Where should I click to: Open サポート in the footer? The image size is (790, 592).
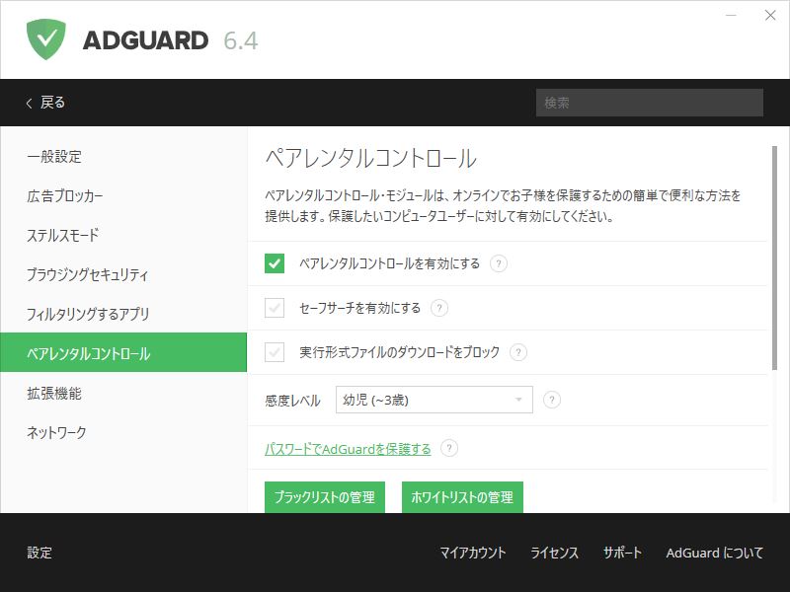pos(622,553)
